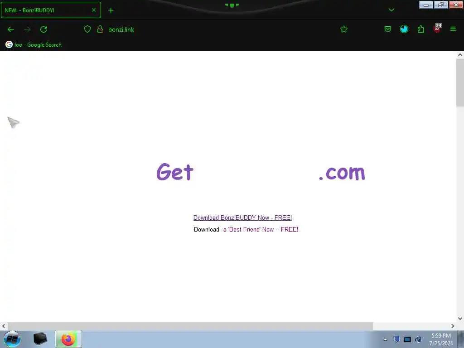Click the horizontal scrollbar left arrow
The width and height of the screenshot is (464, 348).
click(4, 326)
